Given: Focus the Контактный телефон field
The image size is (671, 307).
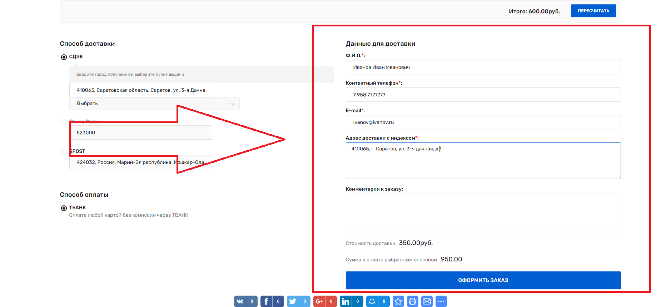Looking at the screenshot, I should (483, 95).
